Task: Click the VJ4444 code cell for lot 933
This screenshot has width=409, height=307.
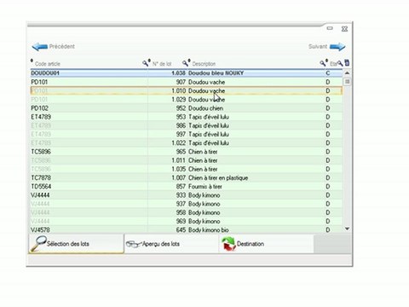Action: (40, 195)
